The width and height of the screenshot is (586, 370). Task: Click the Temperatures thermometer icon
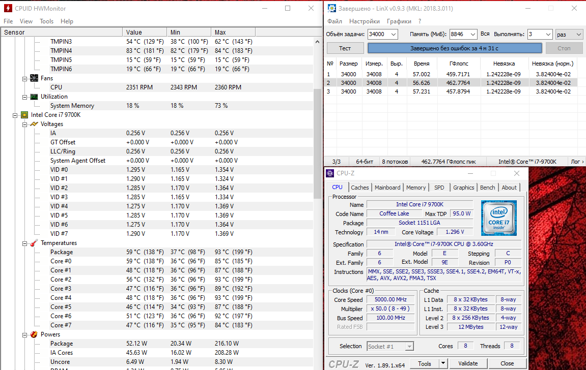click(34, 243)
